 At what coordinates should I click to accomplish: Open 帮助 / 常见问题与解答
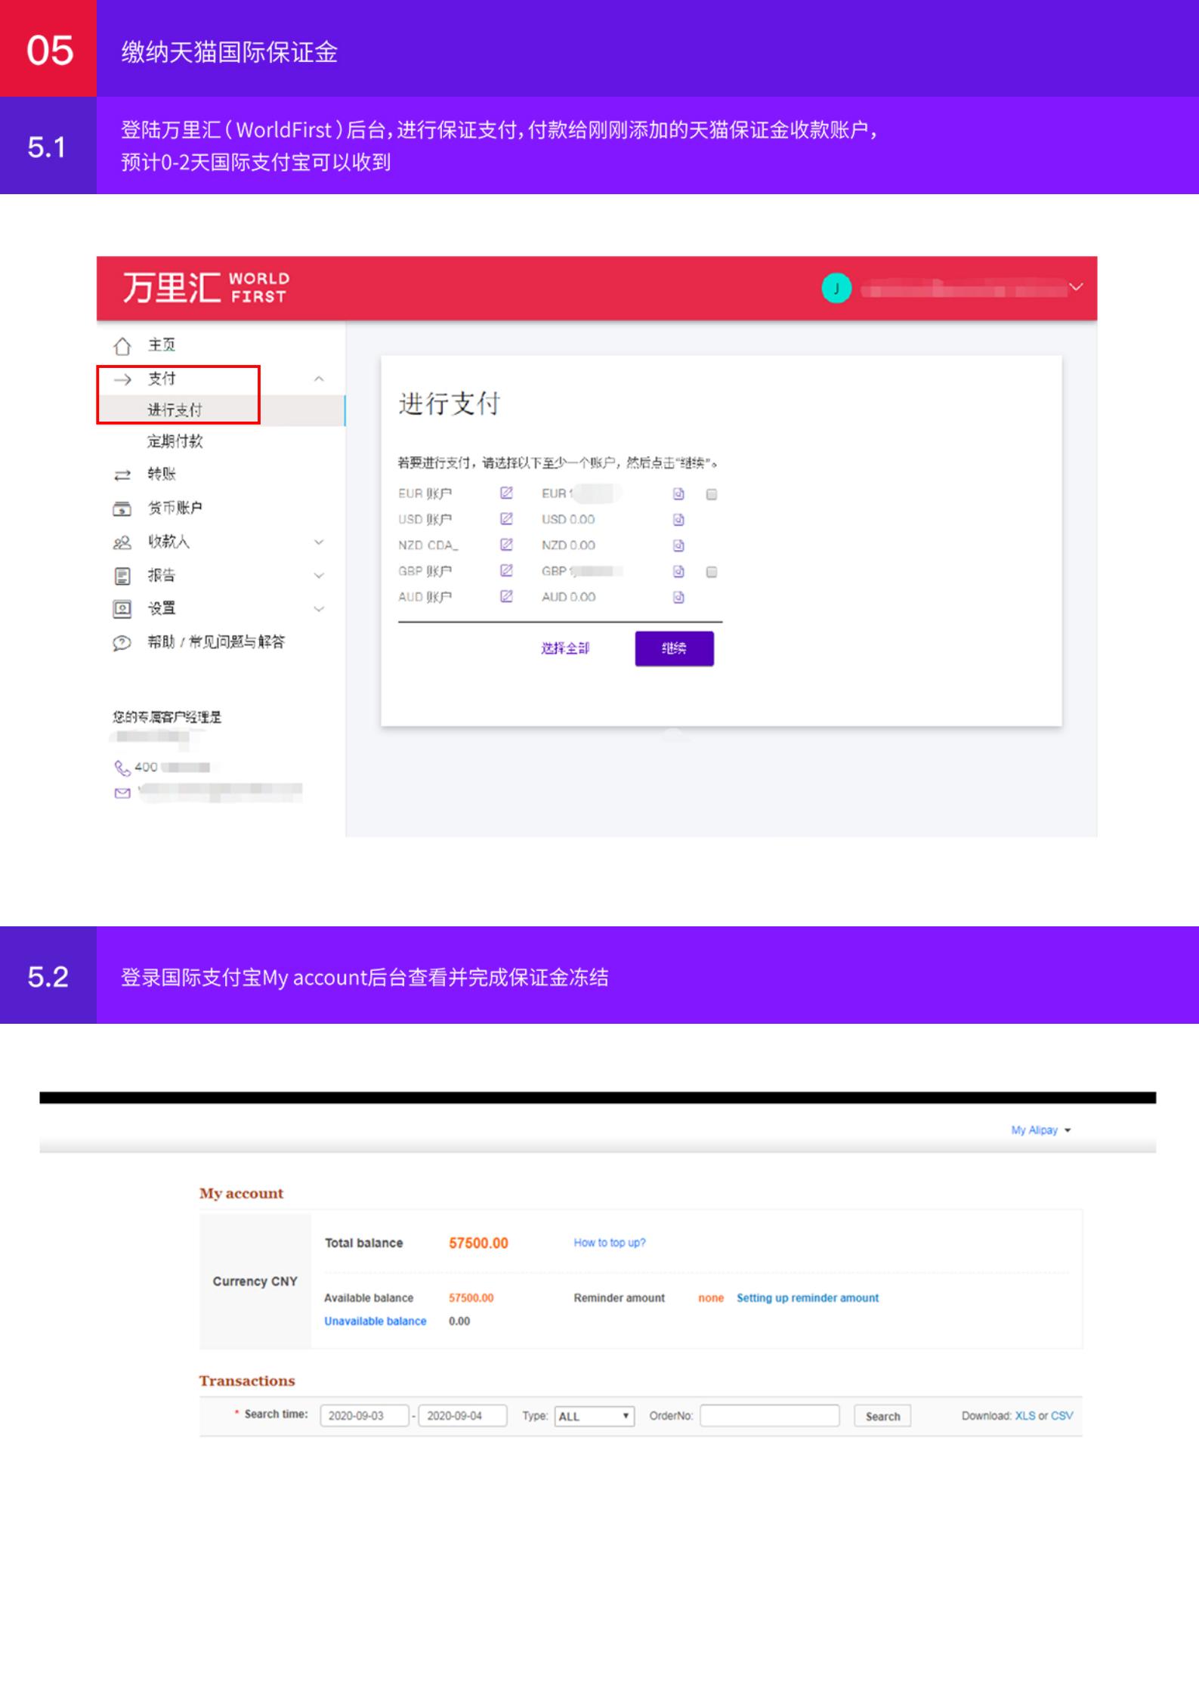point(216,642)
